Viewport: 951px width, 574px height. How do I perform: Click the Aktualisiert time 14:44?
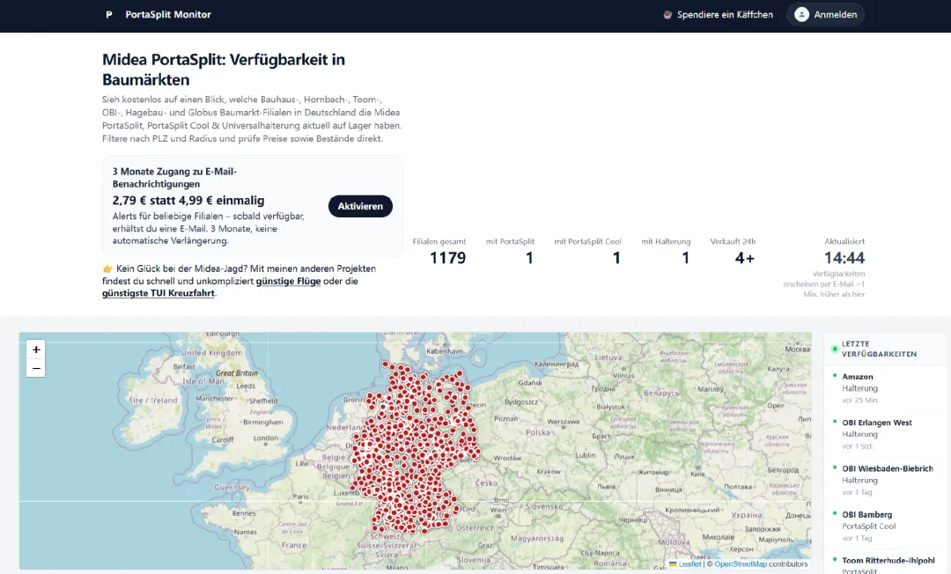point(844,258)
